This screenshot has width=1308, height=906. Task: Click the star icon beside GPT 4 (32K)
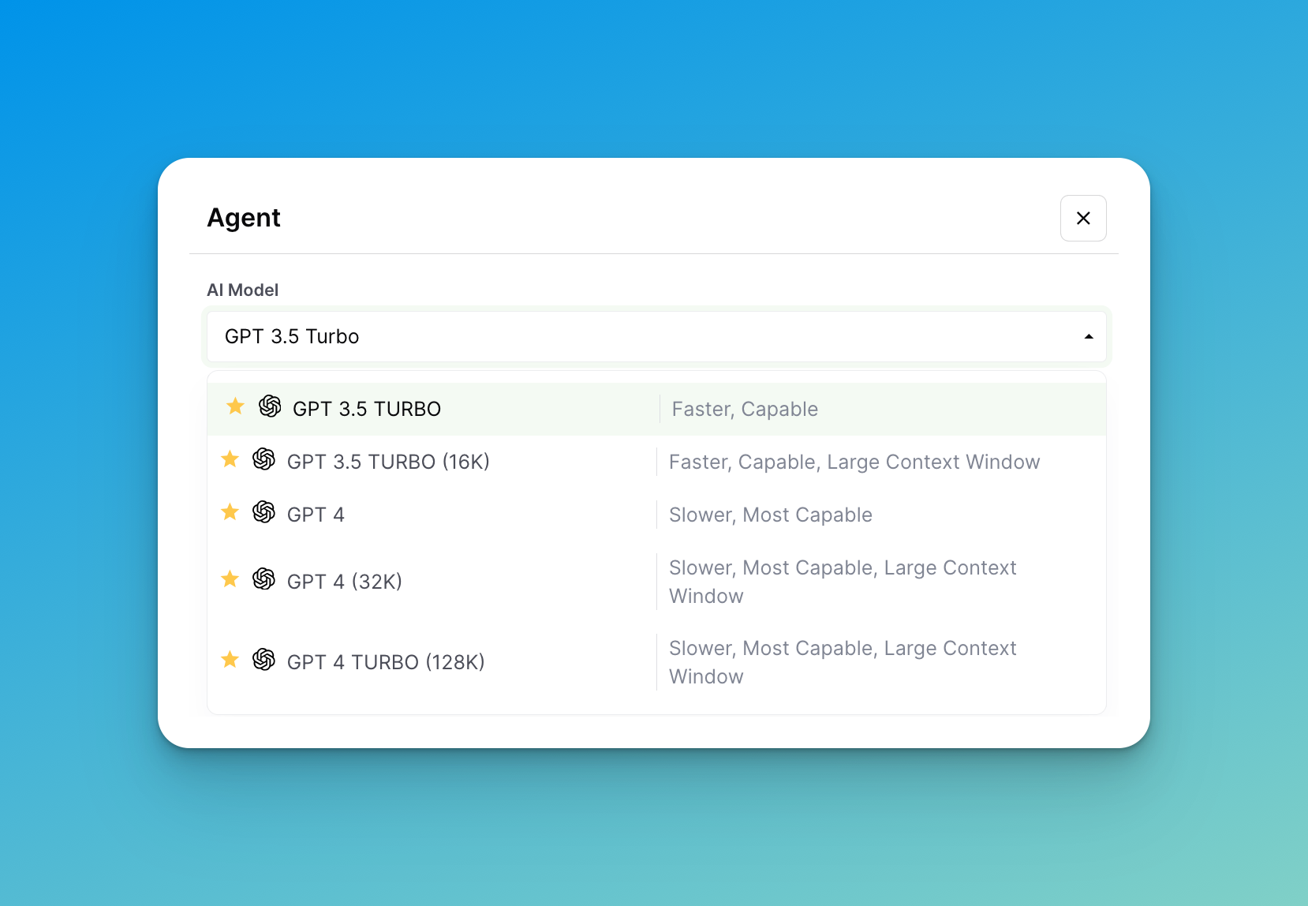[x=230, y=579]
